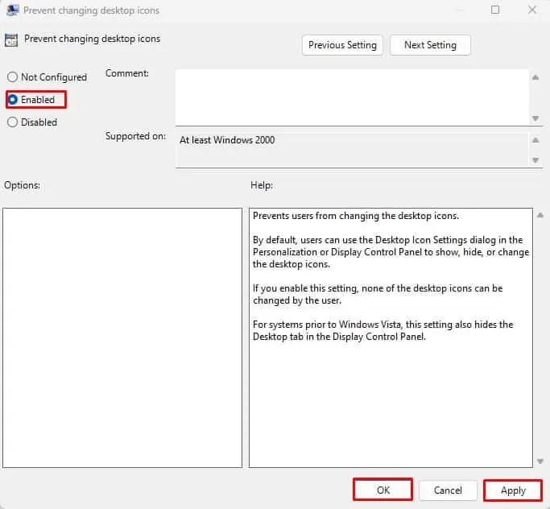Go to Next Setting
Screen dimensions: 550x509
pos(430,45)
